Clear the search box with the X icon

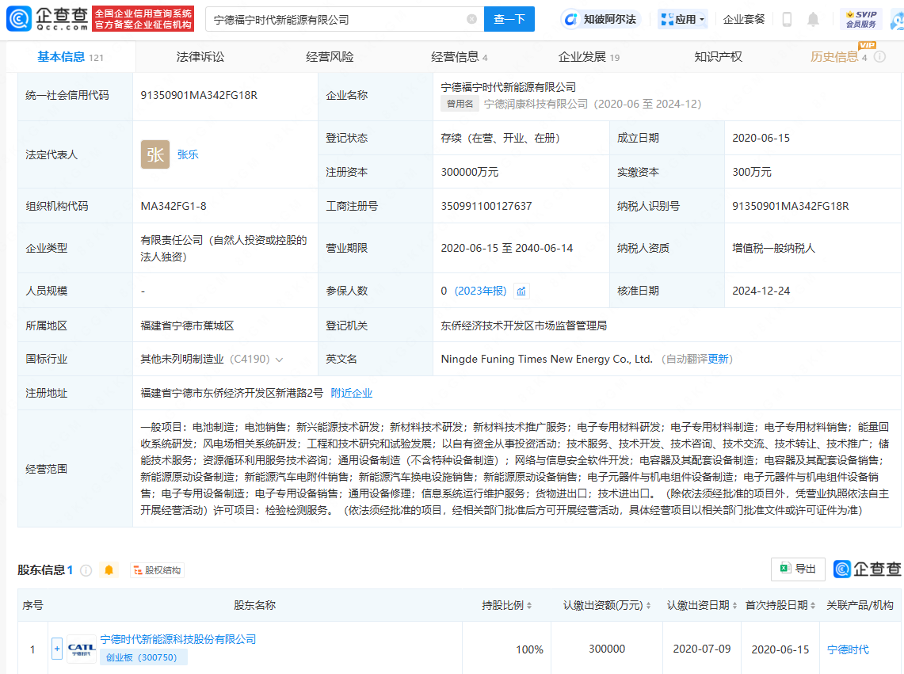click(x=471, y=19)
